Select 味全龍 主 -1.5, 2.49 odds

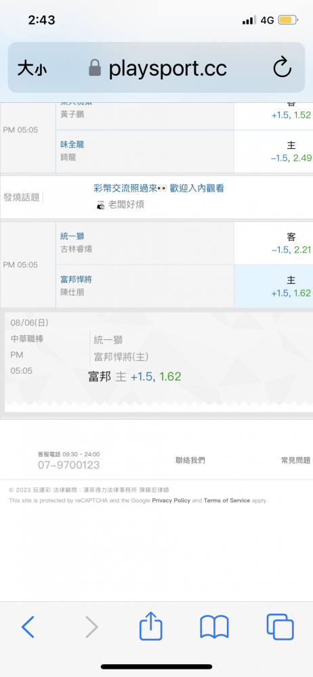[x=274, y=152]
